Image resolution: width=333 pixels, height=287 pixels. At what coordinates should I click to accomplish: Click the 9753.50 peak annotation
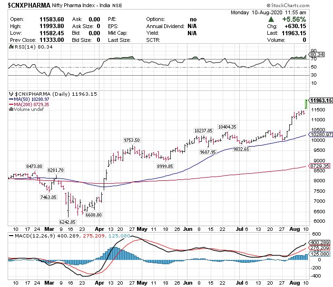pyautogui.click(x=132, y=140)
